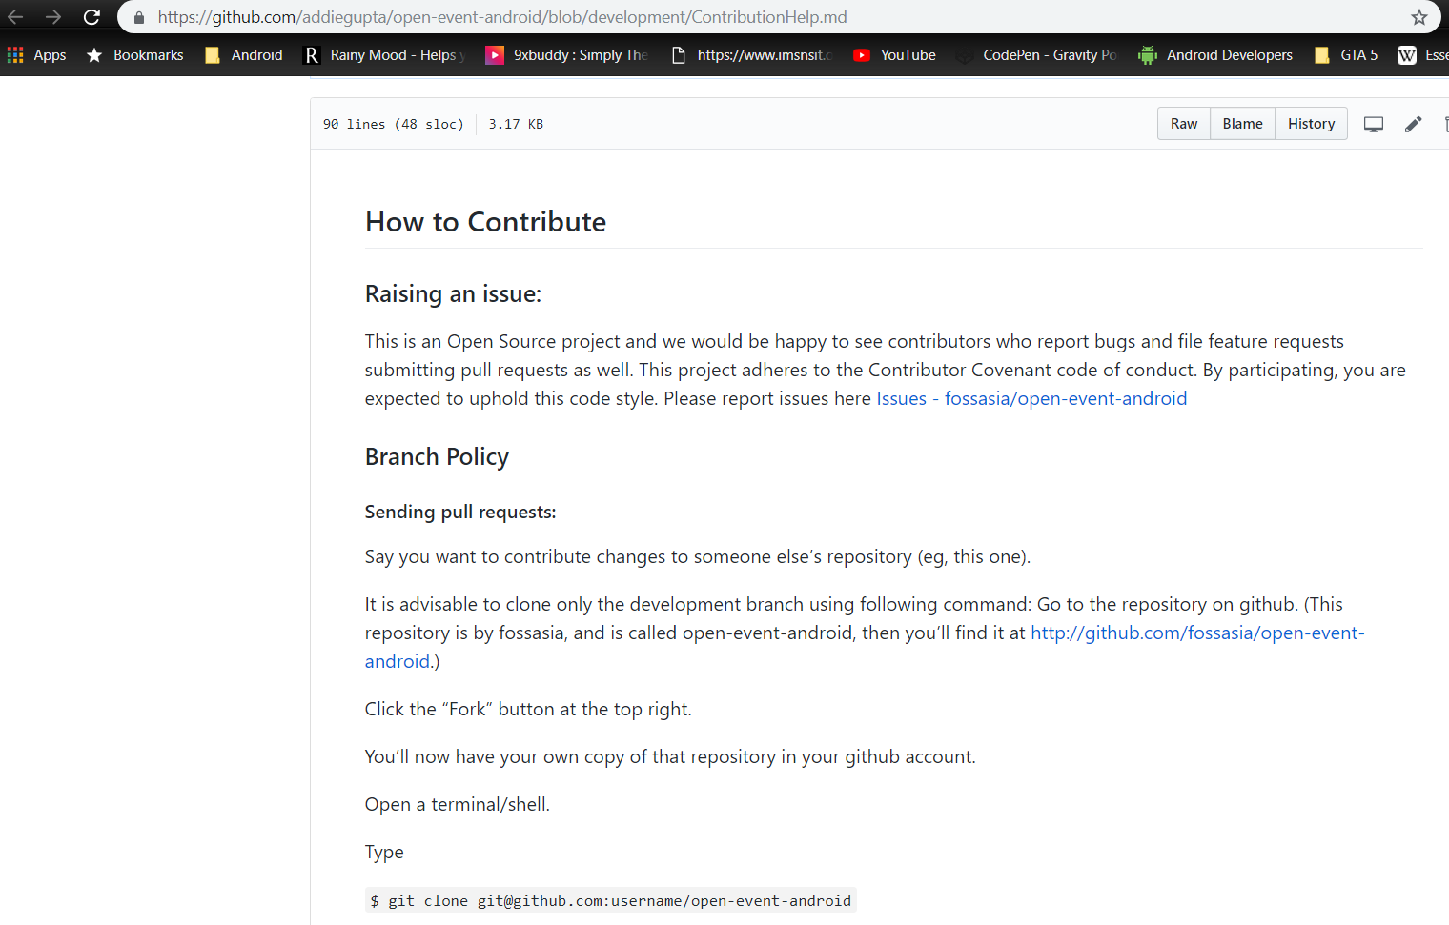The width and height of the screenshot is (1449, 925).
Task: Click the browser forward arrow
Action: tap(53, 17)
